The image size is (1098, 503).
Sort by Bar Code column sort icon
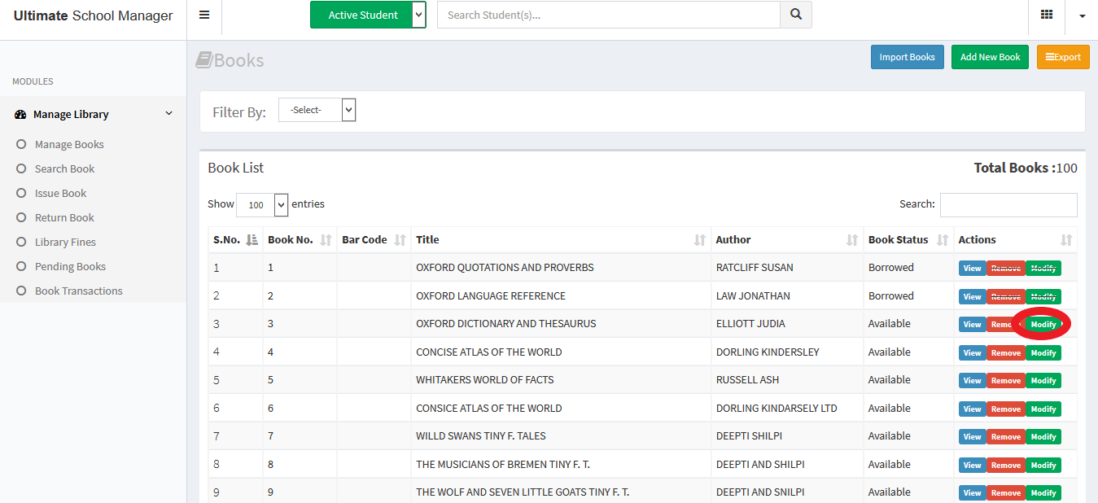400,240
